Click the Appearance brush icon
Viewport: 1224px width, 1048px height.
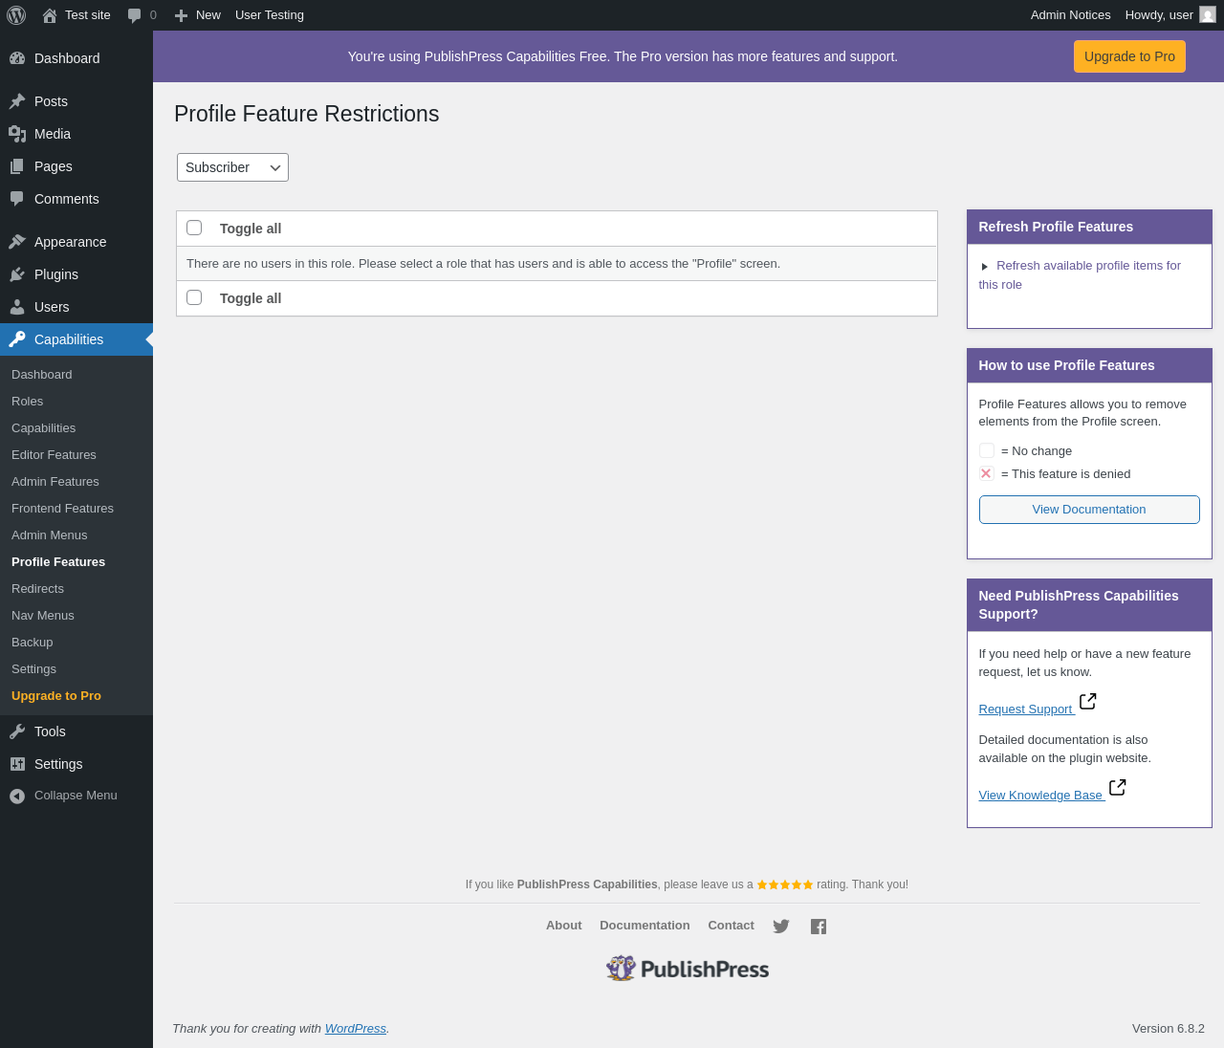click(17, 242)
